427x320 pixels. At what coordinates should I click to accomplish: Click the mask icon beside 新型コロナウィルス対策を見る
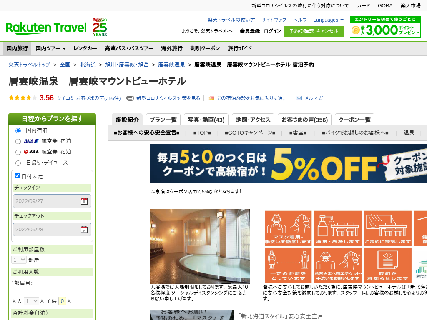point(130,98)
